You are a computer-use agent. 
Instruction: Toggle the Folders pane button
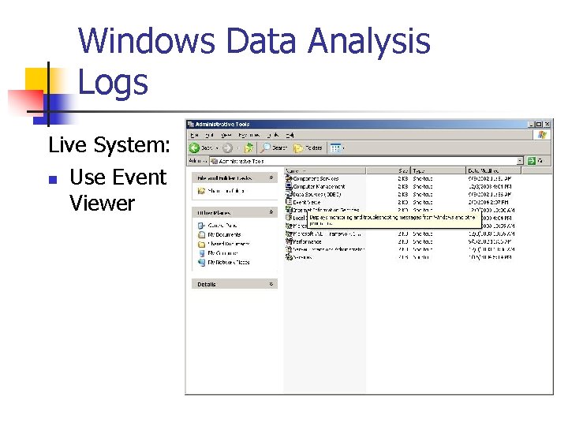[x=308, y=148]
